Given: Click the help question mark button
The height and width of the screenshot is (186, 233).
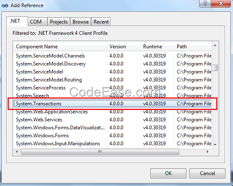Looking at the screenshot, I should pos(205,3).
